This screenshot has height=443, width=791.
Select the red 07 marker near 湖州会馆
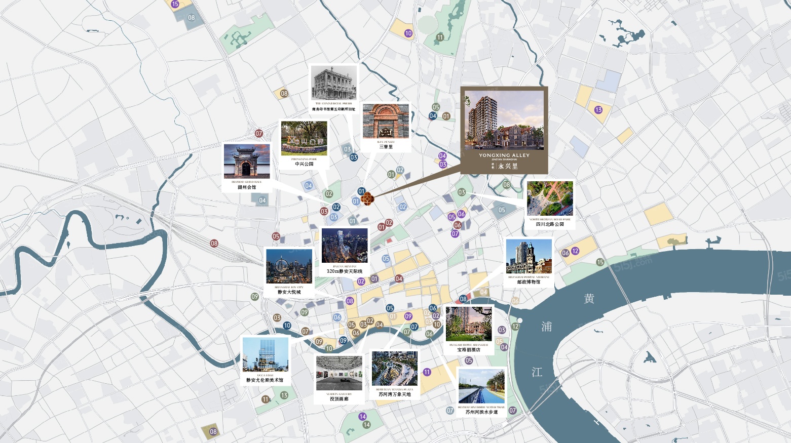[x=259, y=134]
